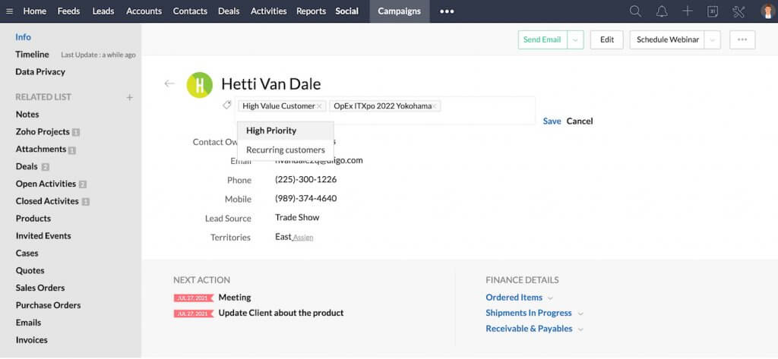Click the Send Email button

(x=542, y=39)
